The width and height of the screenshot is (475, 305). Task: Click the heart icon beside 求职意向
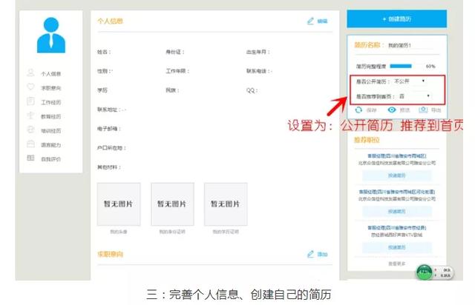[30, 87]
